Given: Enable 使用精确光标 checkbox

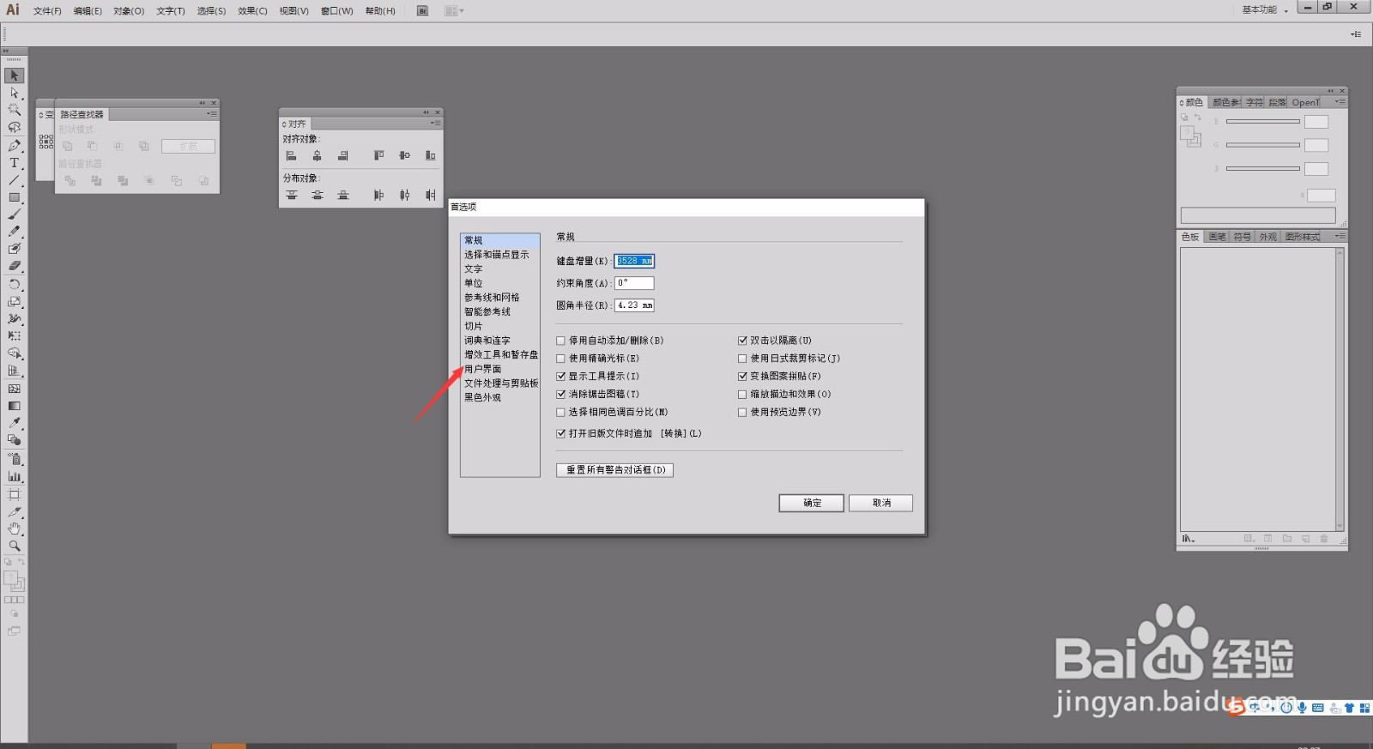Looking at the screenshot, I should point(560,359).
